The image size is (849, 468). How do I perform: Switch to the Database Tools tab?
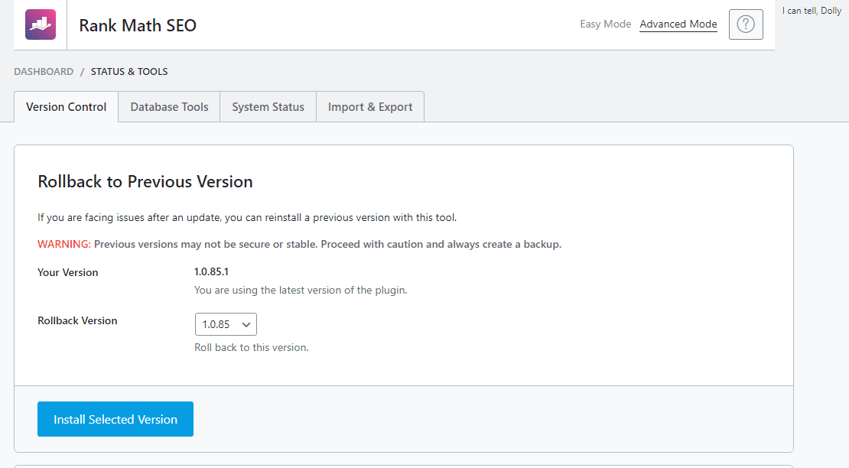(170, 106)
